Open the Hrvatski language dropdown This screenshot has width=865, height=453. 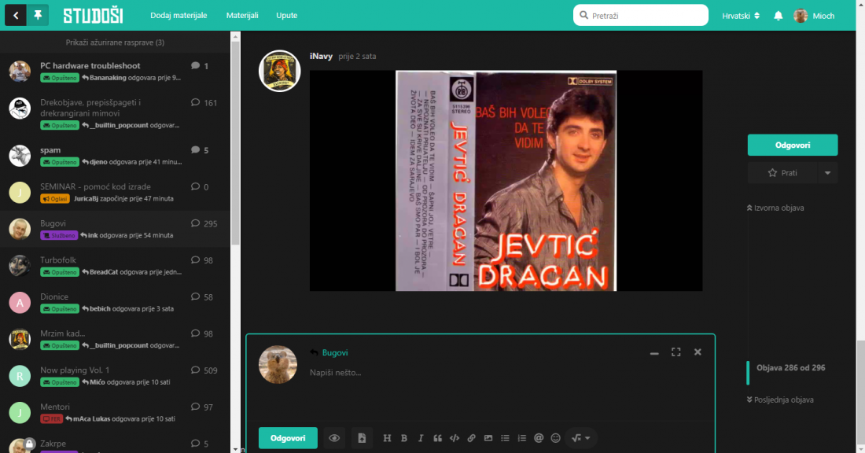click(741, 16)
